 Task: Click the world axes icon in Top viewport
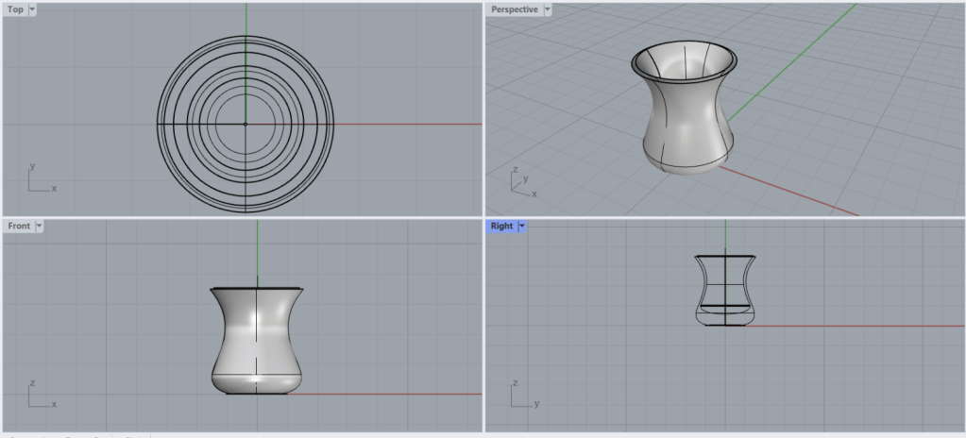coord(39,179)
